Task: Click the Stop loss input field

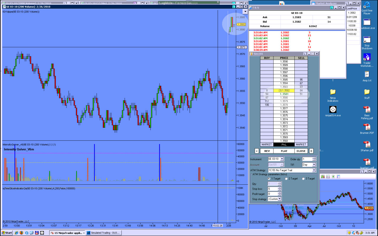Action: point(273,189)
